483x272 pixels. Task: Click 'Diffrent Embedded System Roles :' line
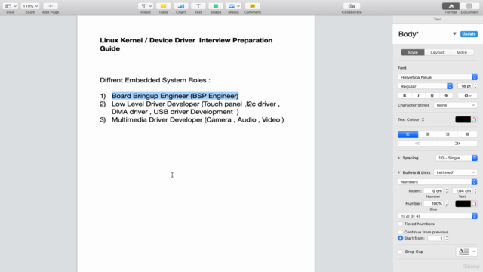(x=155, y=80)
